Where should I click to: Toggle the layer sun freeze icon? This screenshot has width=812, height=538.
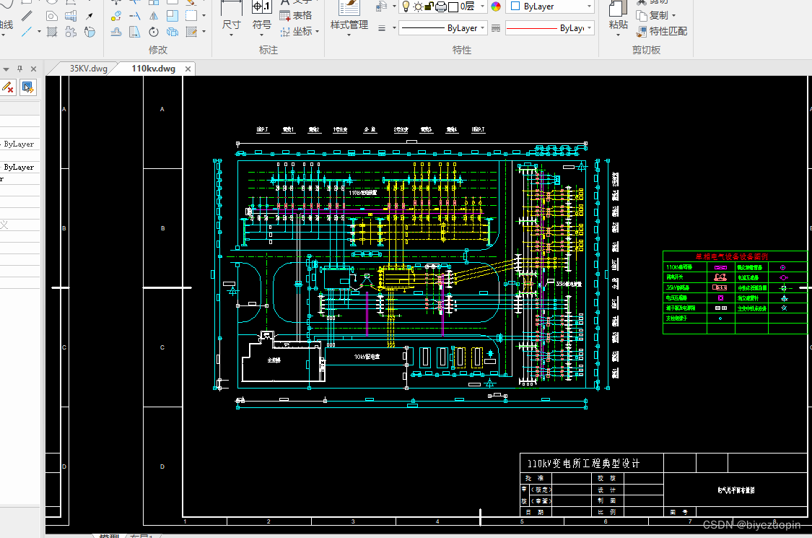click(x=418, y=6)
